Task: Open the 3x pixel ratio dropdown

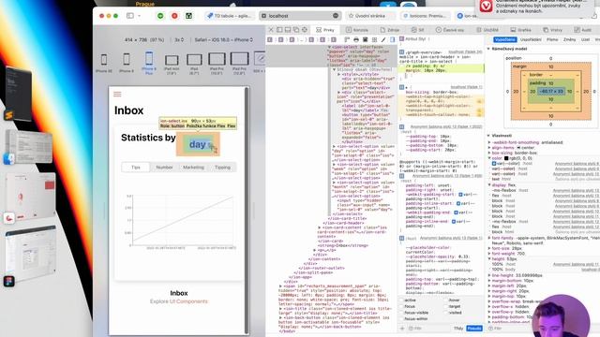Action: [x=179, y=39]
